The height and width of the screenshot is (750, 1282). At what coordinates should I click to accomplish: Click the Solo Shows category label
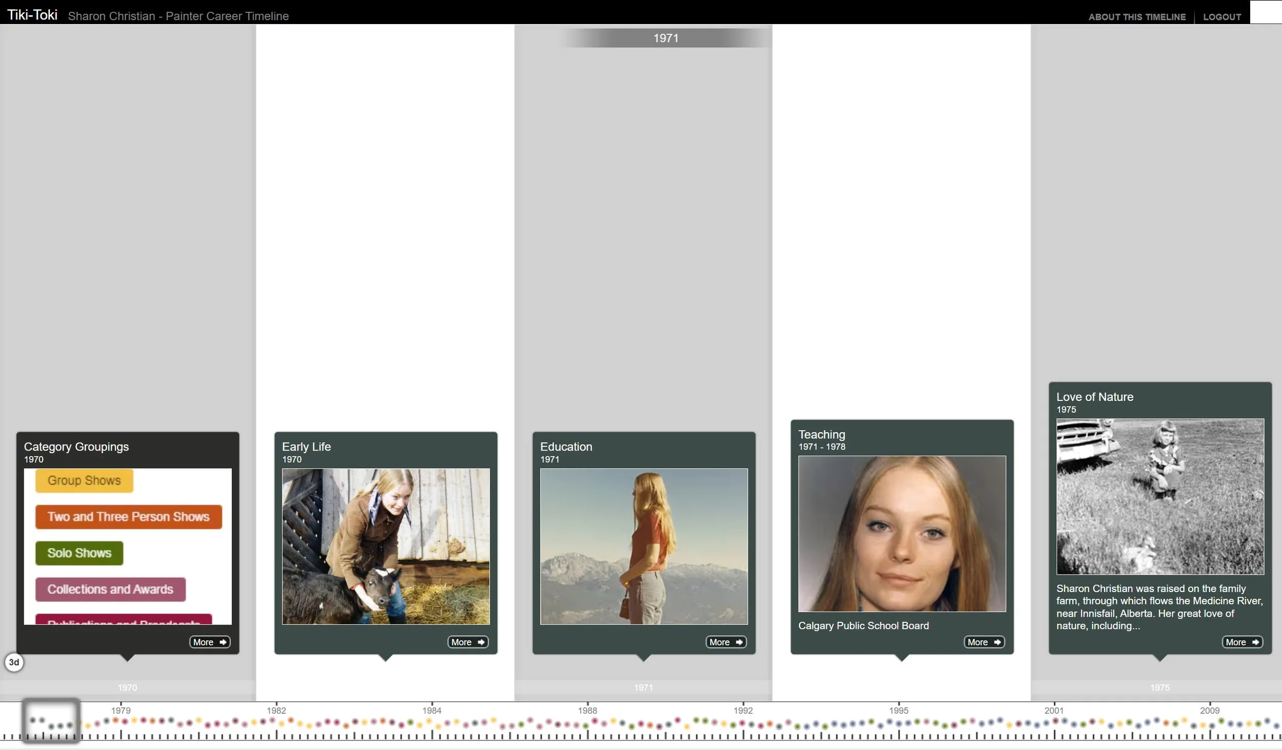pos(79,553)
